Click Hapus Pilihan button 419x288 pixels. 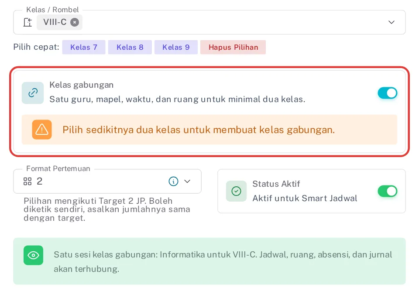click(x=233, y=47)
